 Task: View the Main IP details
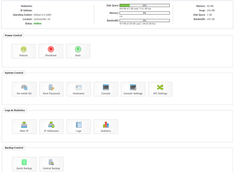tap(24, 127)
